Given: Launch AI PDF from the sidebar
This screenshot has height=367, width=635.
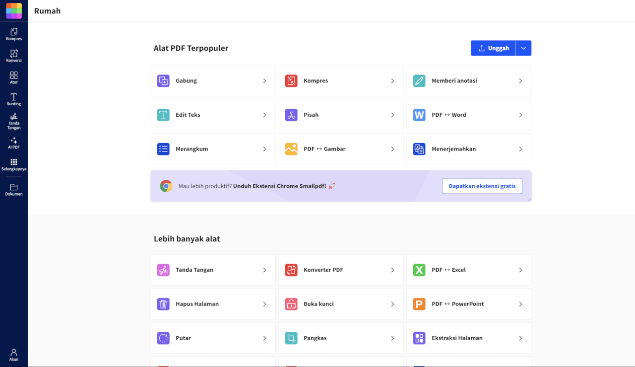Looking at the screenshot, I should click(x=14, y=143).
